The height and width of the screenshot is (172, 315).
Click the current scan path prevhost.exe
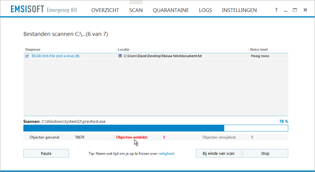[74, 122]
